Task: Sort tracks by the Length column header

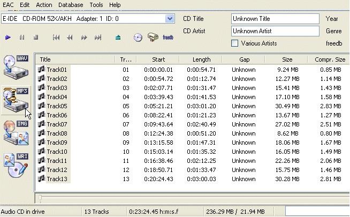Action: (x=201, y=59)
